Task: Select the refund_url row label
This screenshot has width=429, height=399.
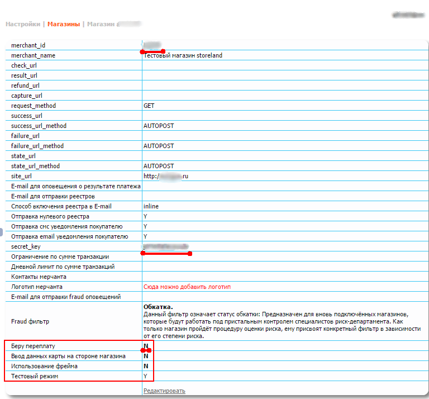Action: [25, 85]
